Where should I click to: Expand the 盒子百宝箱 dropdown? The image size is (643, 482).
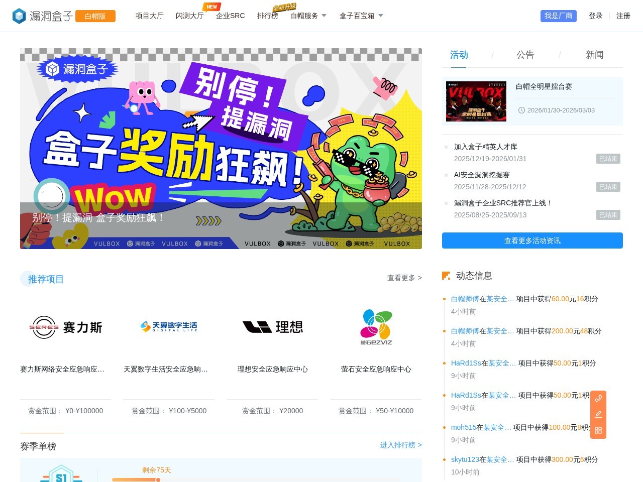click(361, 16)
